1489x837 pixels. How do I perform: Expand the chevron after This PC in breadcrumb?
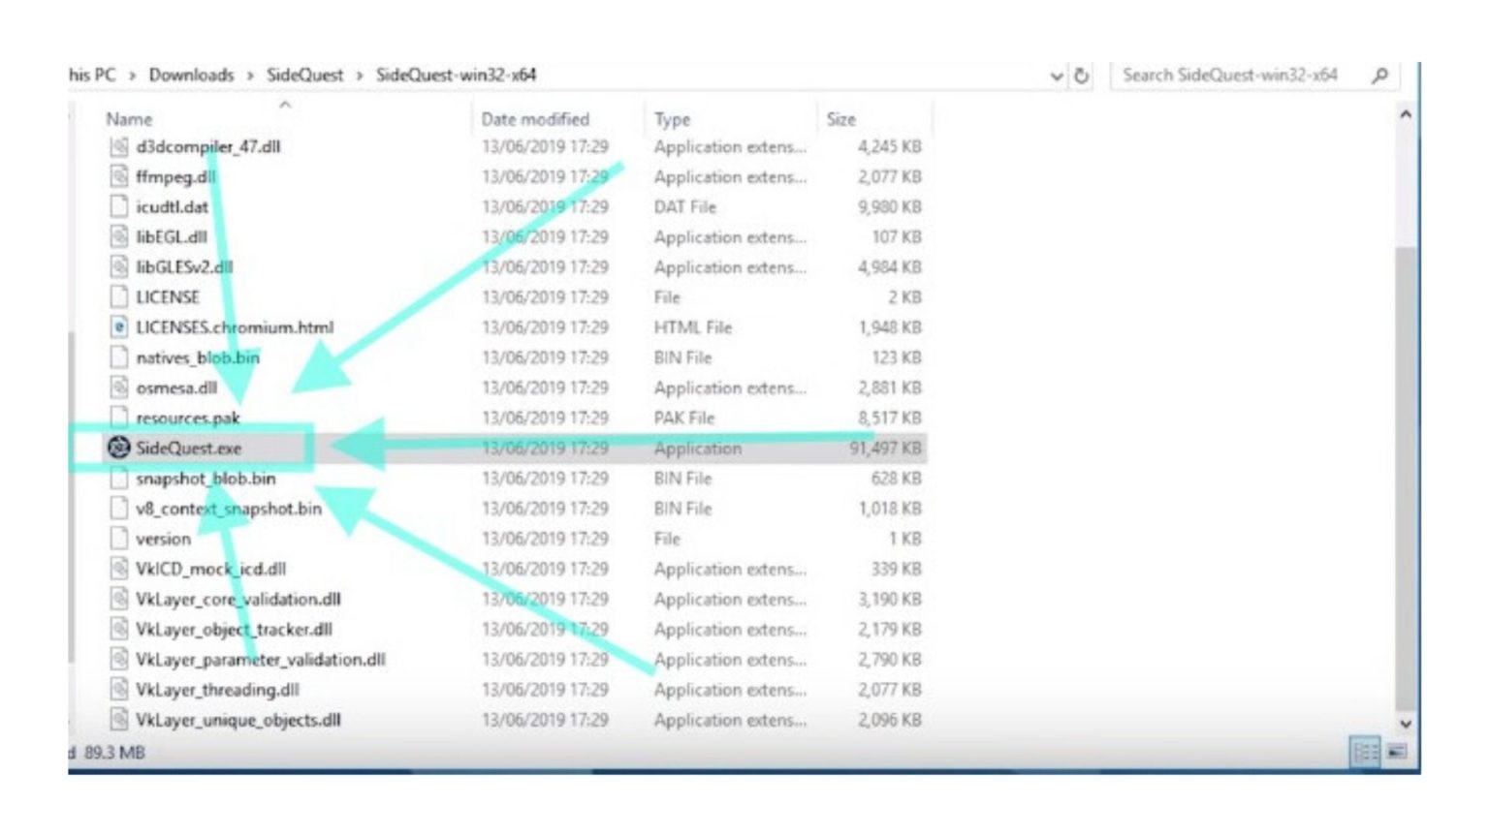click(132, 76)
